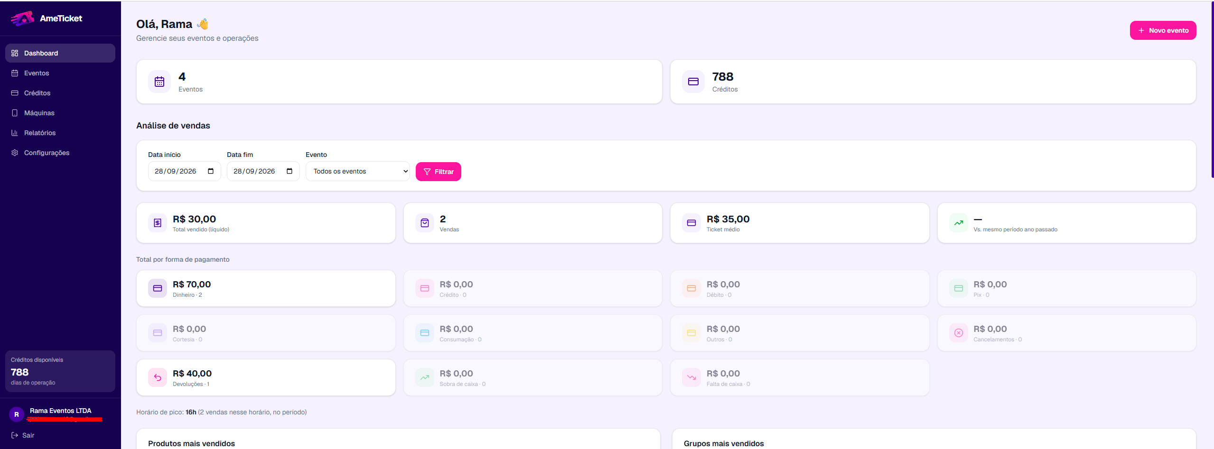This screenshot has width=1214, height=449.
Task: Click the AmeTicket logo icon
Action: (x=22, y=18)
